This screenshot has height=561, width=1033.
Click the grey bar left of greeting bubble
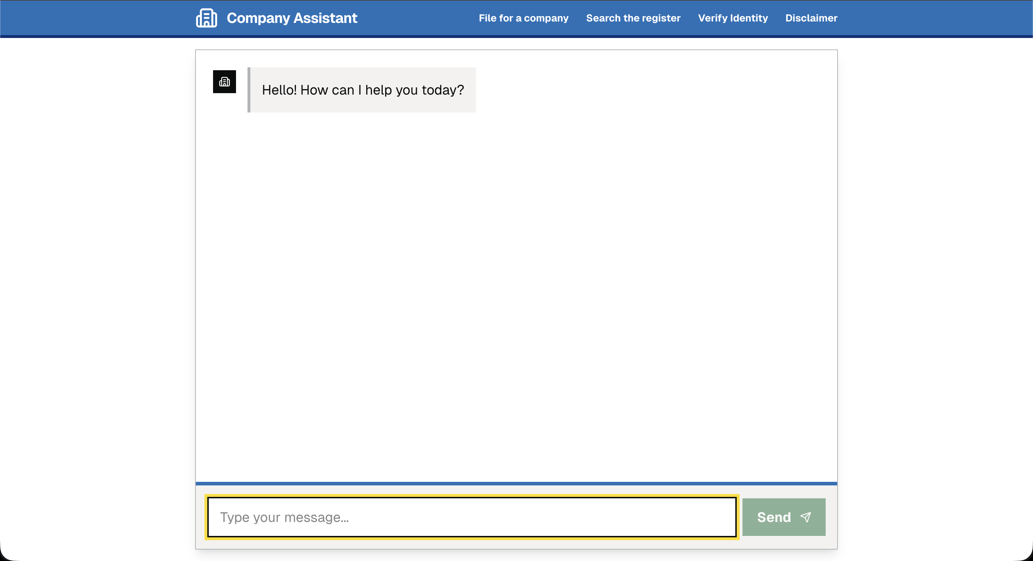click(249, 90)
